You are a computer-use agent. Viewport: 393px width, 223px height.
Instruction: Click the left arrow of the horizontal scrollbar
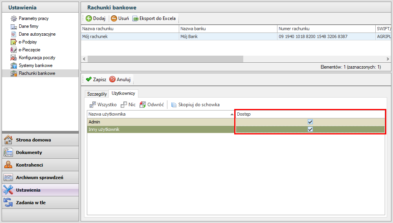[x=84, y=59]
